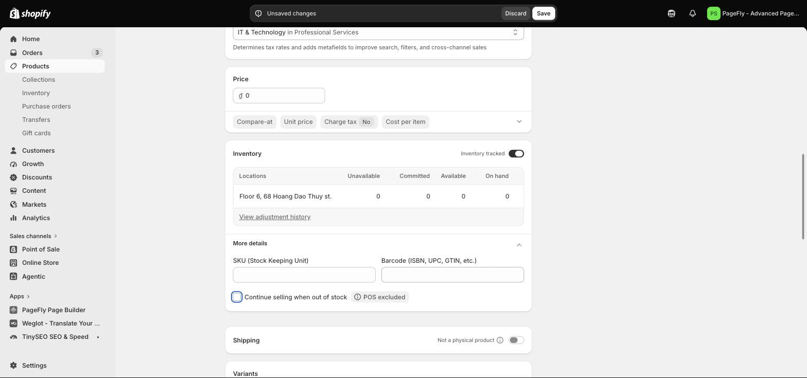This screenshot has width=807, height=378.
Task: Click the Price input field
Action: tap(279, 96)
